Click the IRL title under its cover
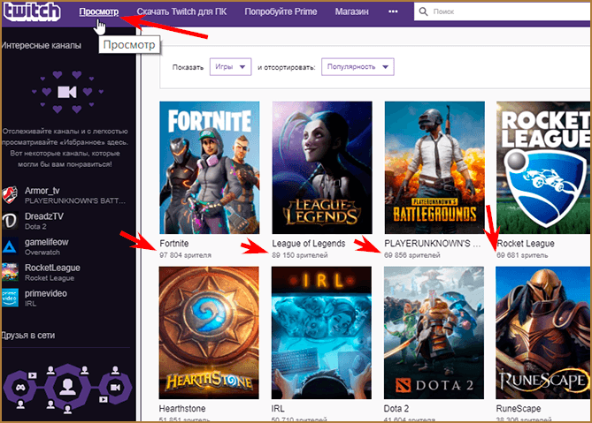The image size is (592, 423). click(x=278, y=408)
